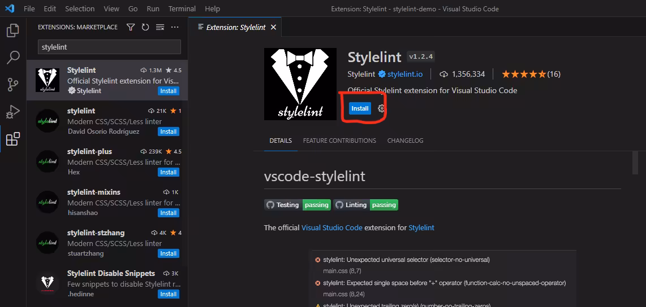This screenshot has height=307, width=646.
Task: Open the manage gear next to Install
Action: point(381,108)
